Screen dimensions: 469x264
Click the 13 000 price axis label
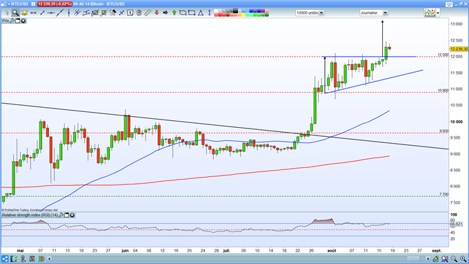pos(457,24)
